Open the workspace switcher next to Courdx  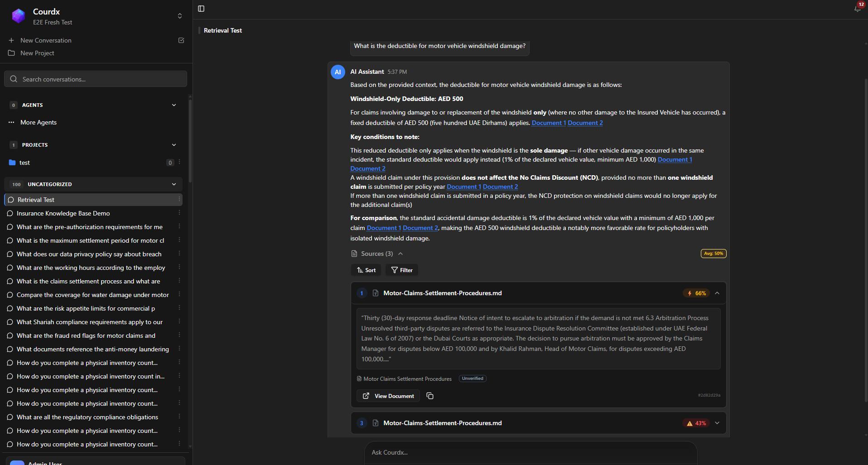(x=180, y=16)
